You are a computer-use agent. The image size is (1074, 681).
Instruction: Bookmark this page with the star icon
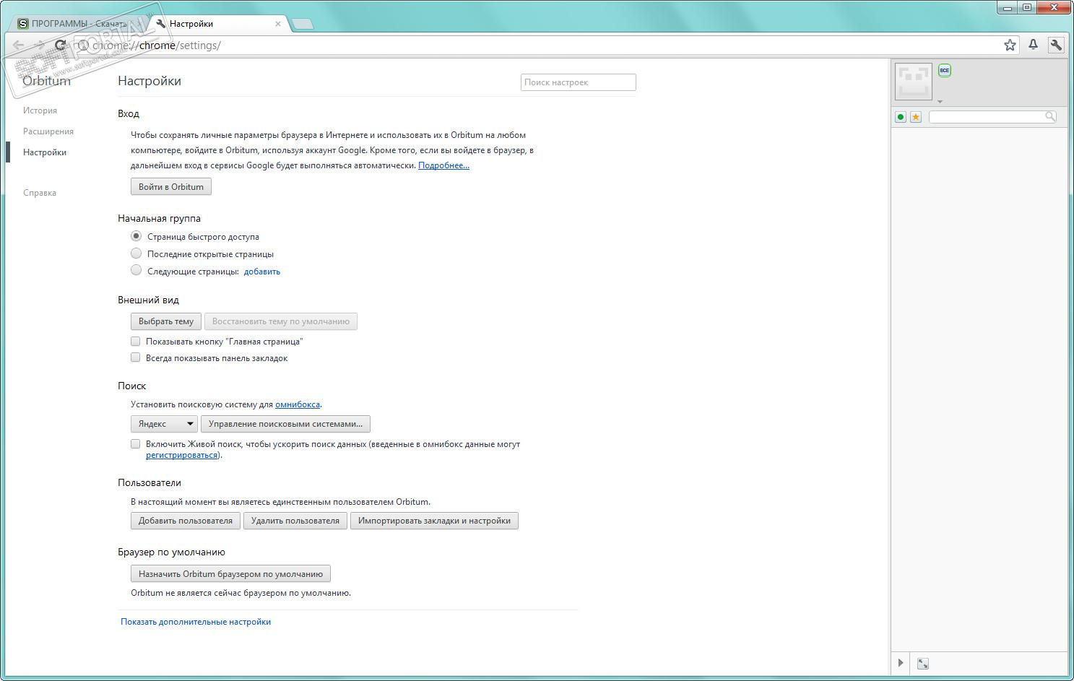pyautogui.click(x=1010, y=45)
